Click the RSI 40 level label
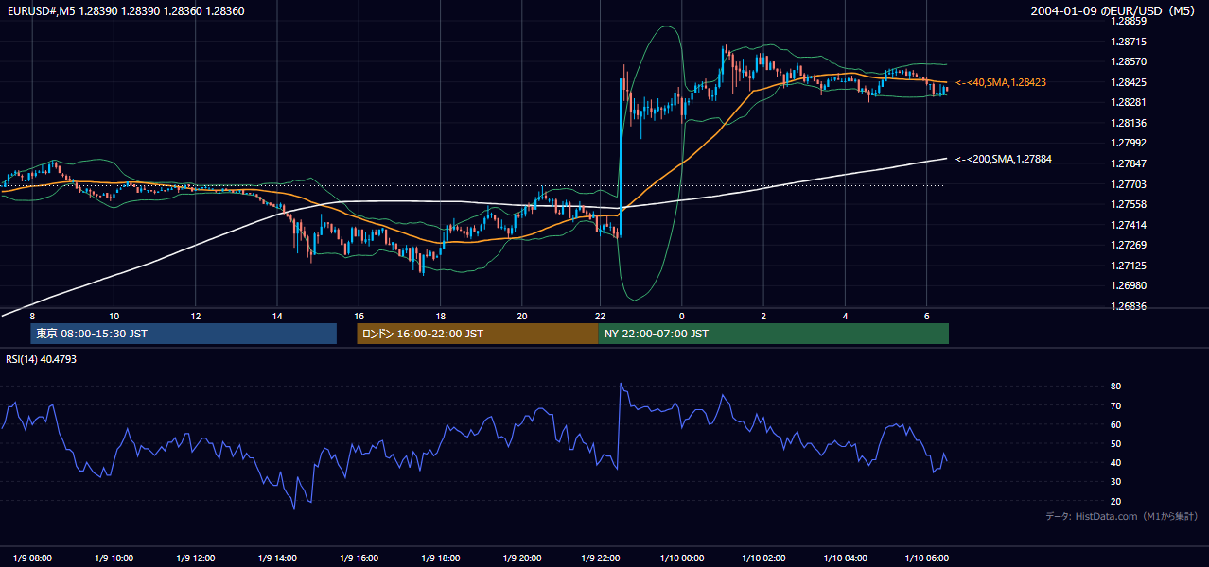 coord(1116,462)
